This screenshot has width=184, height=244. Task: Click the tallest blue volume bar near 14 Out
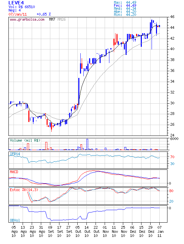pos(87,144)
